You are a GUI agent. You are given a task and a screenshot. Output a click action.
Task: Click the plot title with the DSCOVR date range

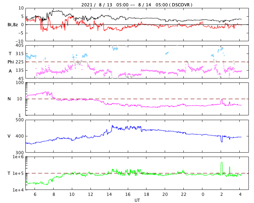[x=137, y=5]
